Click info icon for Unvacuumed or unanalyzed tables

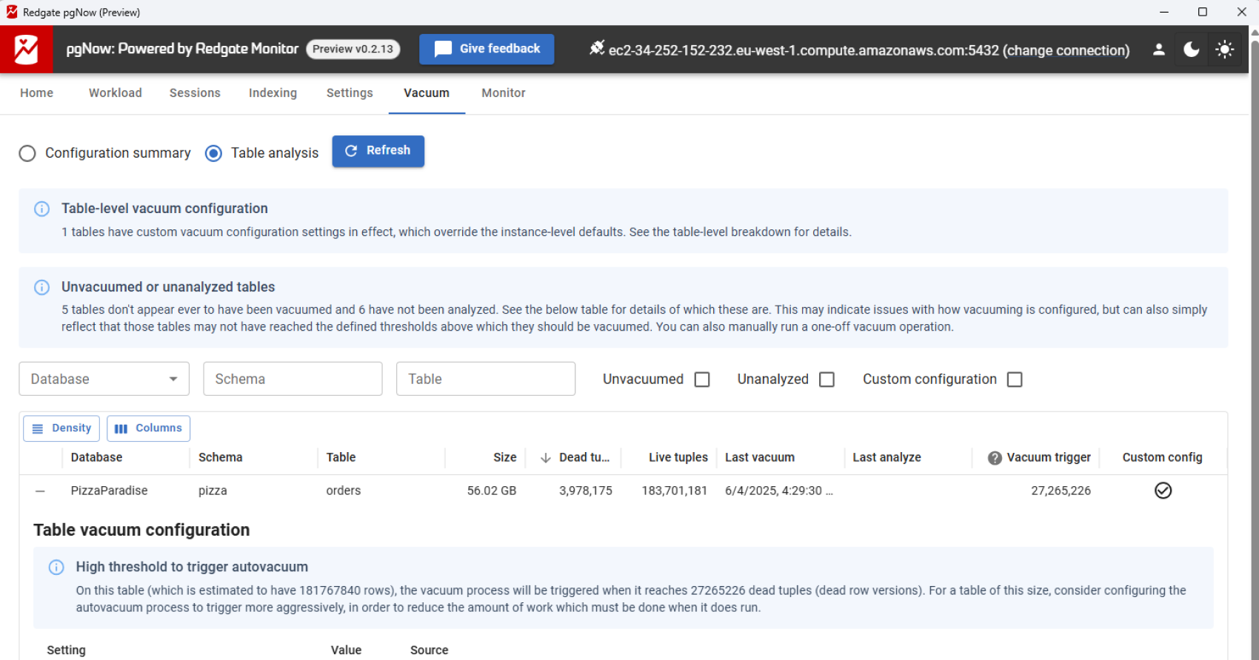pos(42,287)
